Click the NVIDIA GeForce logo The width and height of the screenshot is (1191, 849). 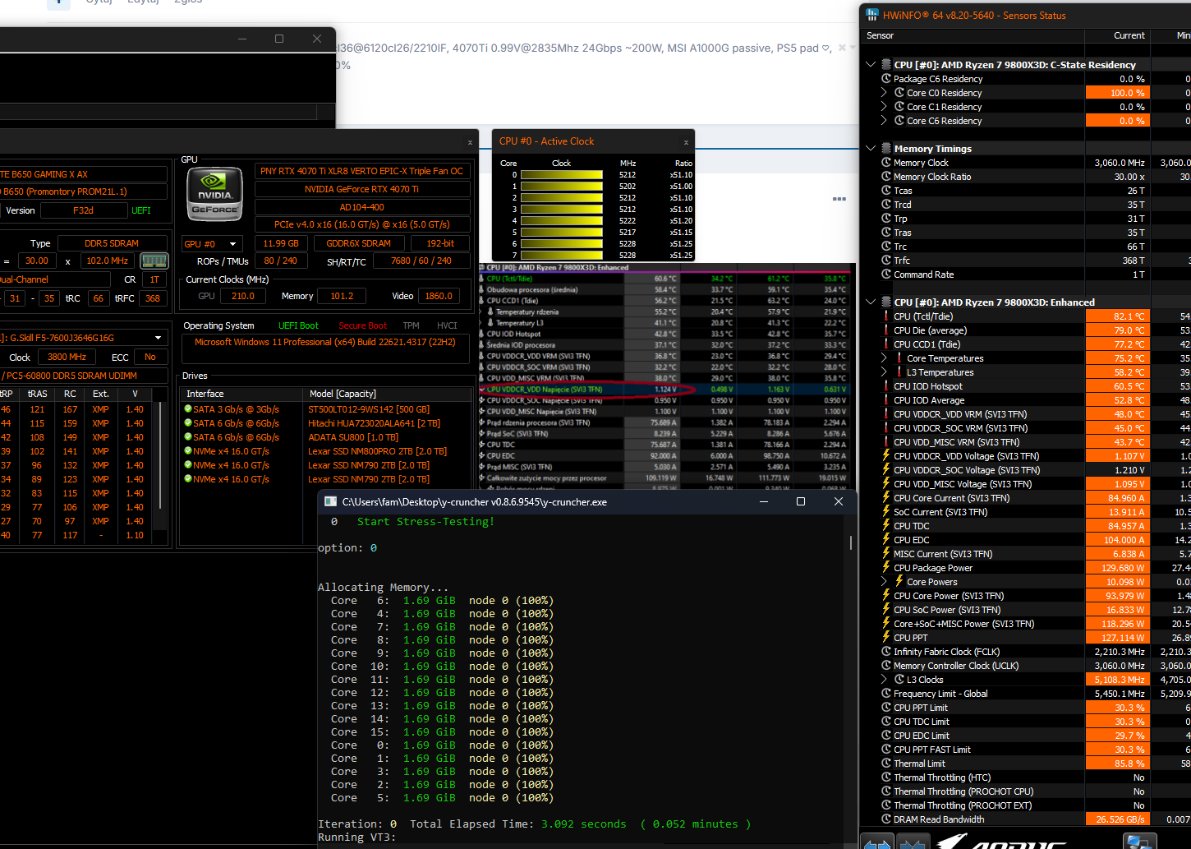(x=215, y=194)
